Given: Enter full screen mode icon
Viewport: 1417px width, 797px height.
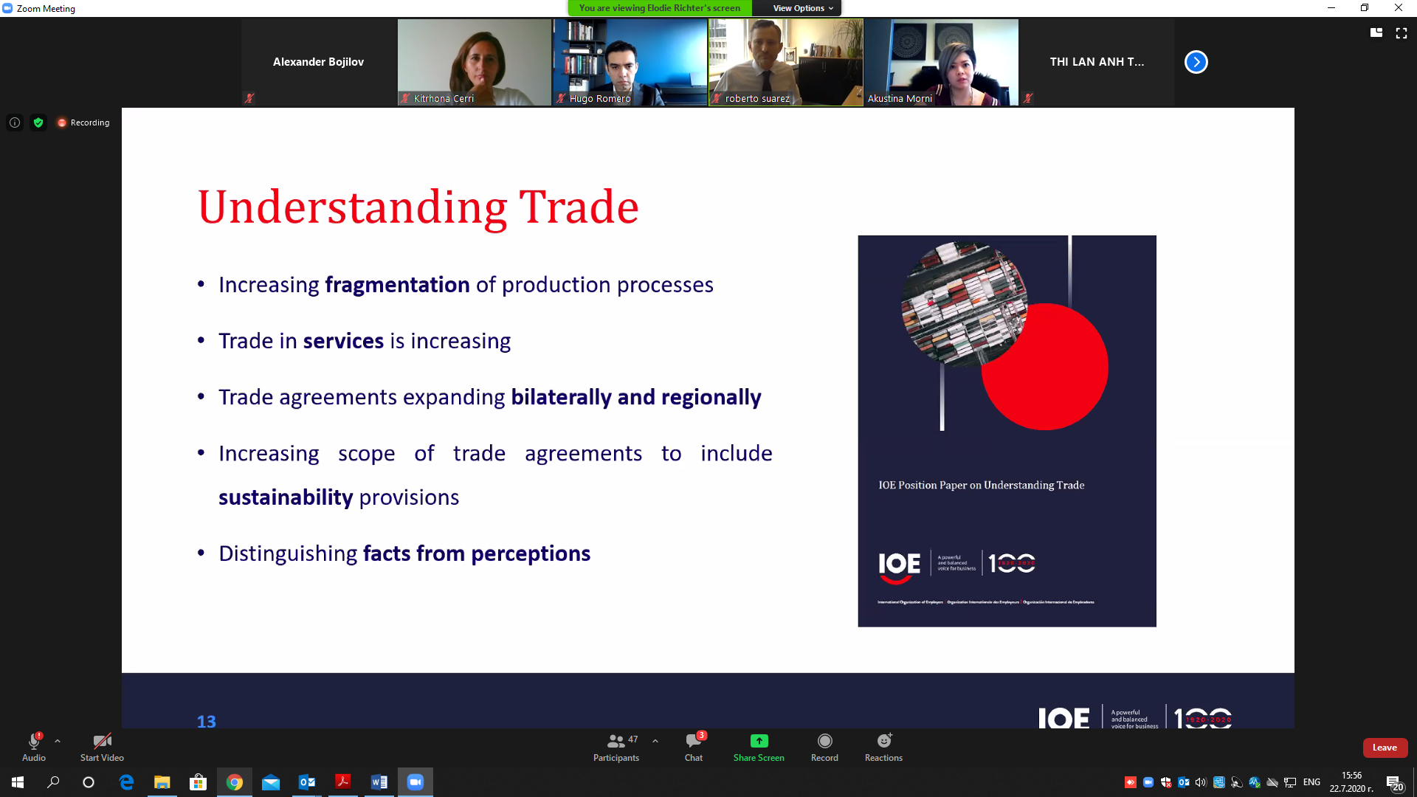Looking at the screenshot, I should [1401, 32].
